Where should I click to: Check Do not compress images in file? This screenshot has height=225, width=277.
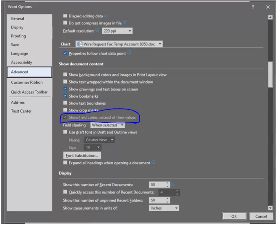tap(65, 23)
